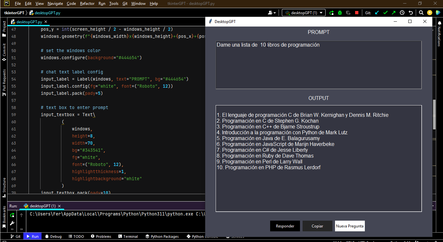
Task: Open the Git bottom tool tab
Action: pos(15,236)
